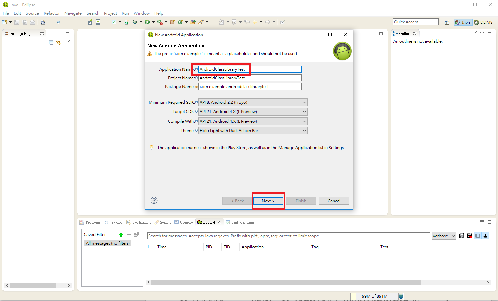Viewport: 498px width, 301px height.
Task: Click the Edit LogCat filter icon
Action: coord(136,235)
